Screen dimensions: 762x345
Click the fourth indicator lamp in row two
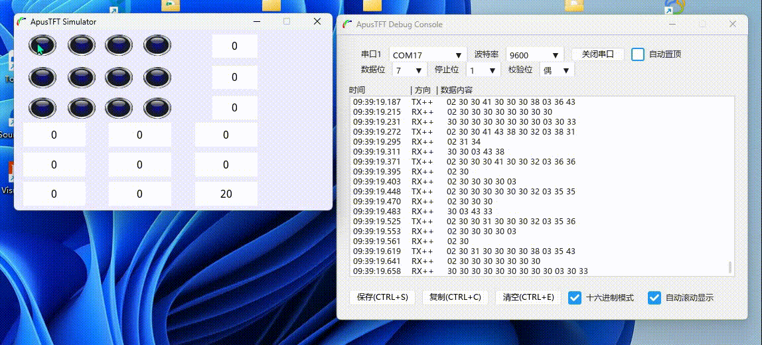[157, 77]
